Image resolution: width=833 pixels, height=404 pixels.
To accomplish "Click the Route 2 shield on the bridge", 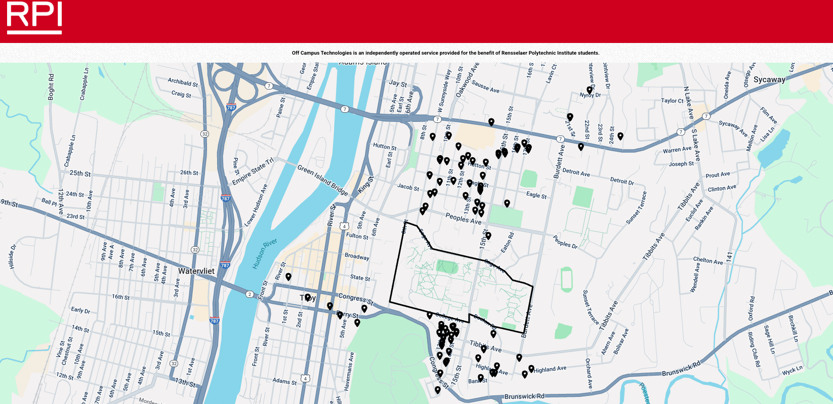I will coord(249,294).
